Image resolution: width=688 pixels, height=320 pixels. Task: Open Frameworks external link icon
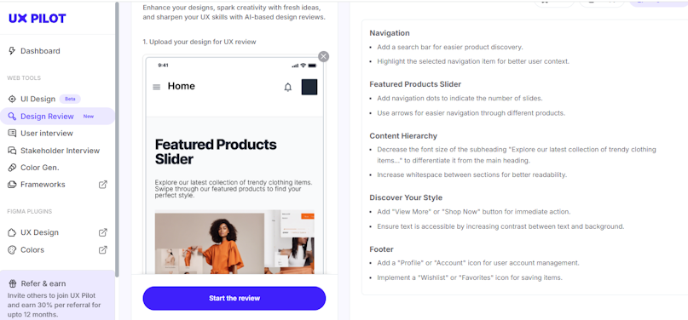point(102,185)
